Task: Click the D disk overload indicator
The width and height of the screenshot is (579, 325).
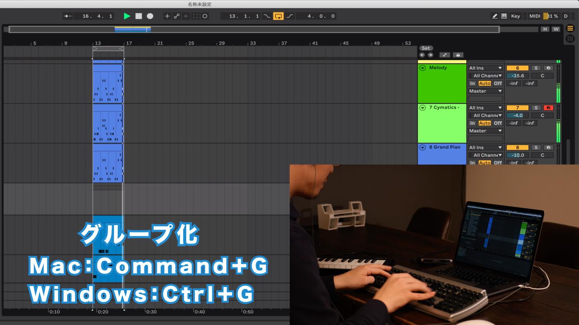Action: (566, 16)
